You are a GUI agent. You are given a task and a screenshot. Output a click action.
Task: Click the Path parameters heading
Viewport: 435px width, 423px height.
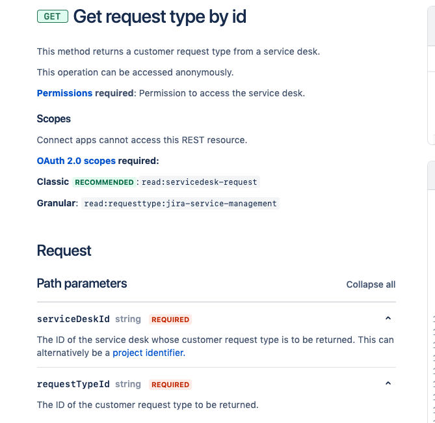(x=82, y=283)
